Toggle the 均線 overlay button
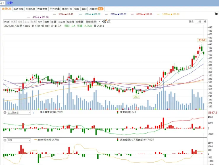219x165 pixels. (x=7, y=22)
